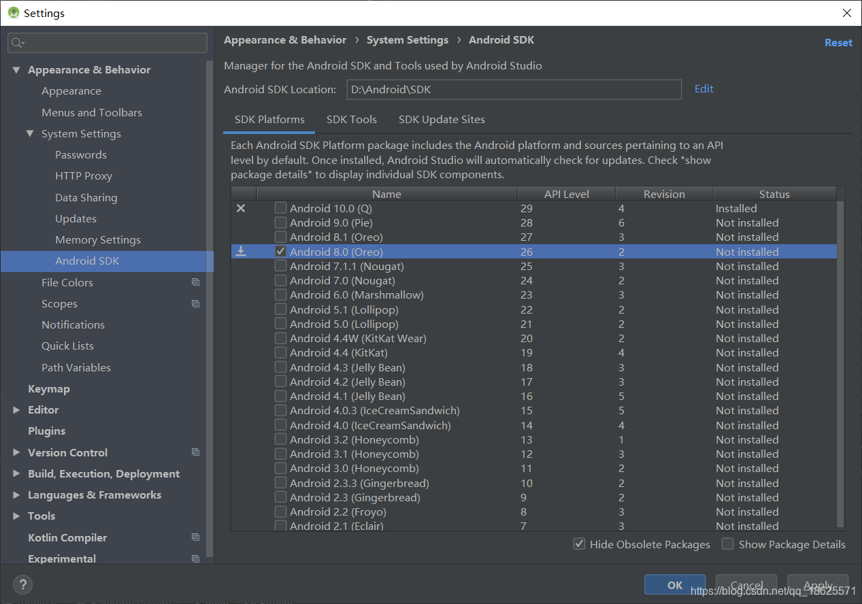Sort by the Status column header
862x604 pixels.
pos(774,194)
